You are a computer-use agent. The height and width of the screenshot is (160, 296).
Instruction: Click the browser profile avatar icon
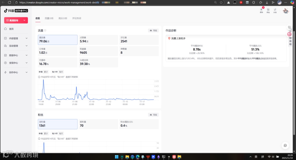point(280,2)
